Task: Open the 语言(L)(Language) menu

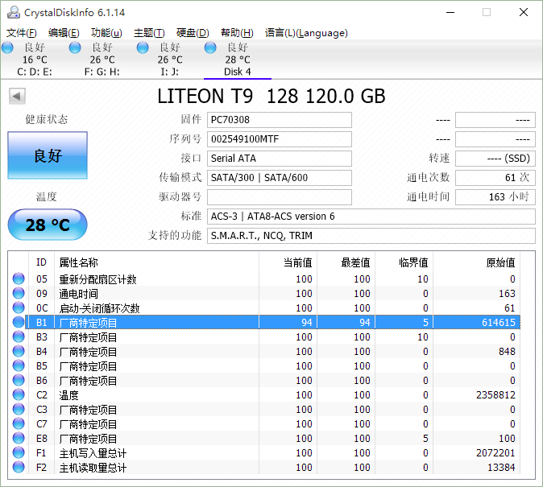Action: click(306, 33)
